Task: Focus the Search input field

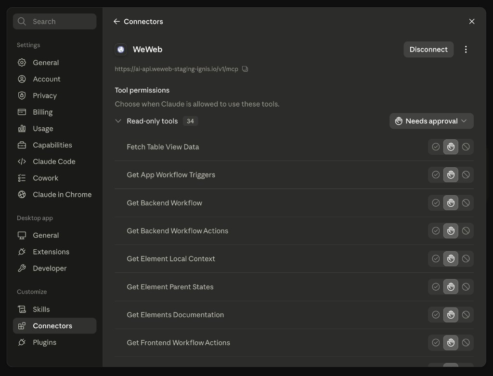Action: click(x=54, y=21)
